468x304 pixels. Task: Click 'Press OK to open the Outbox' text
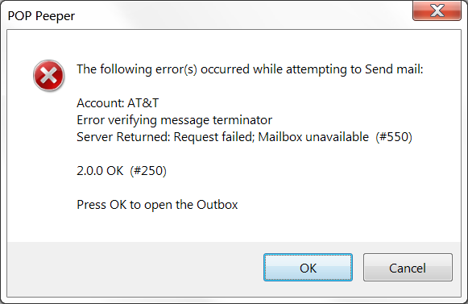click(157, 205)
